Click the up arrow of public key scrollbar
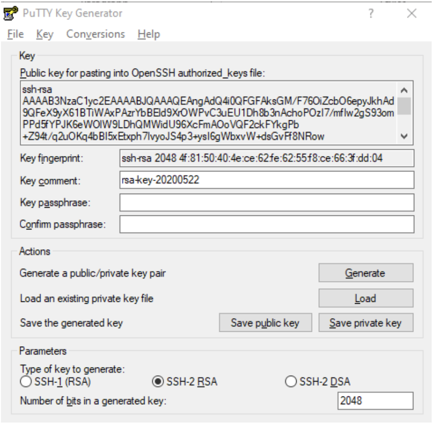Viewport: 437px width, 424px height. coord(404,90)
